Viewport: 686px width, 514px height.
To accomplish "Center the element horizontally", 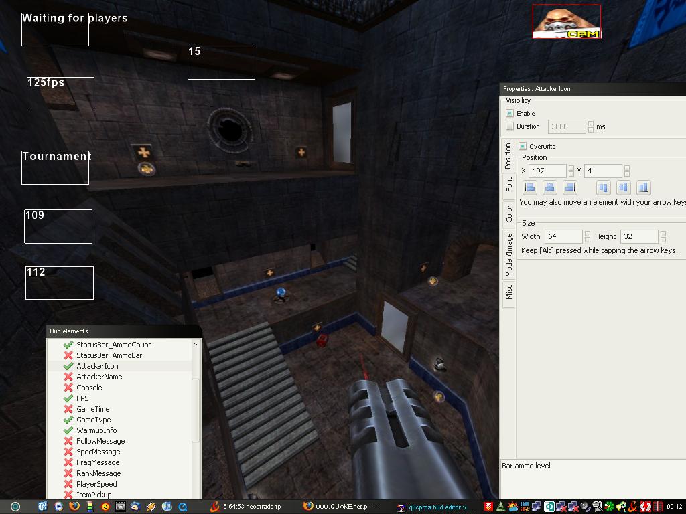I will click(x=550, y=187).
